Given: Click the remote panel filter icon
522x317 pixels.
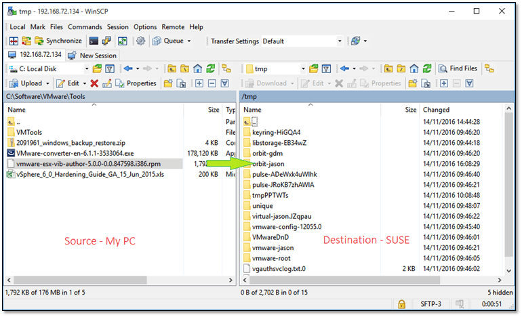Looking at the screenshot, I should [327, 69].
